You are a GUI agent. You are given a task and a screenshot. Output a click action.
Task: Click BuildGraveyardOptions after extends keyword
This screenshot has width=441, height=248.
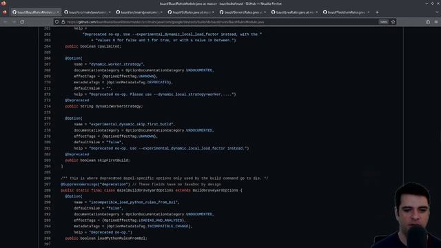[x=215, y=190]
